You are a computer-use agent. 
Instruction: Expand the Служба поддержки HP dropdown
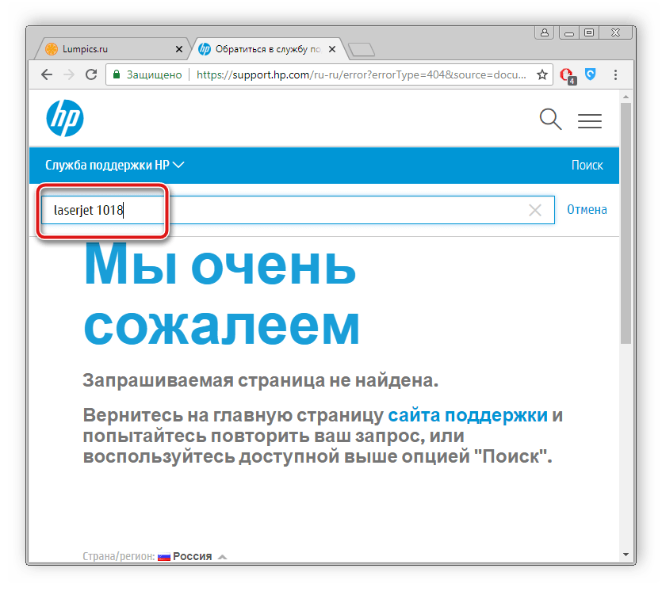[114, 166]
